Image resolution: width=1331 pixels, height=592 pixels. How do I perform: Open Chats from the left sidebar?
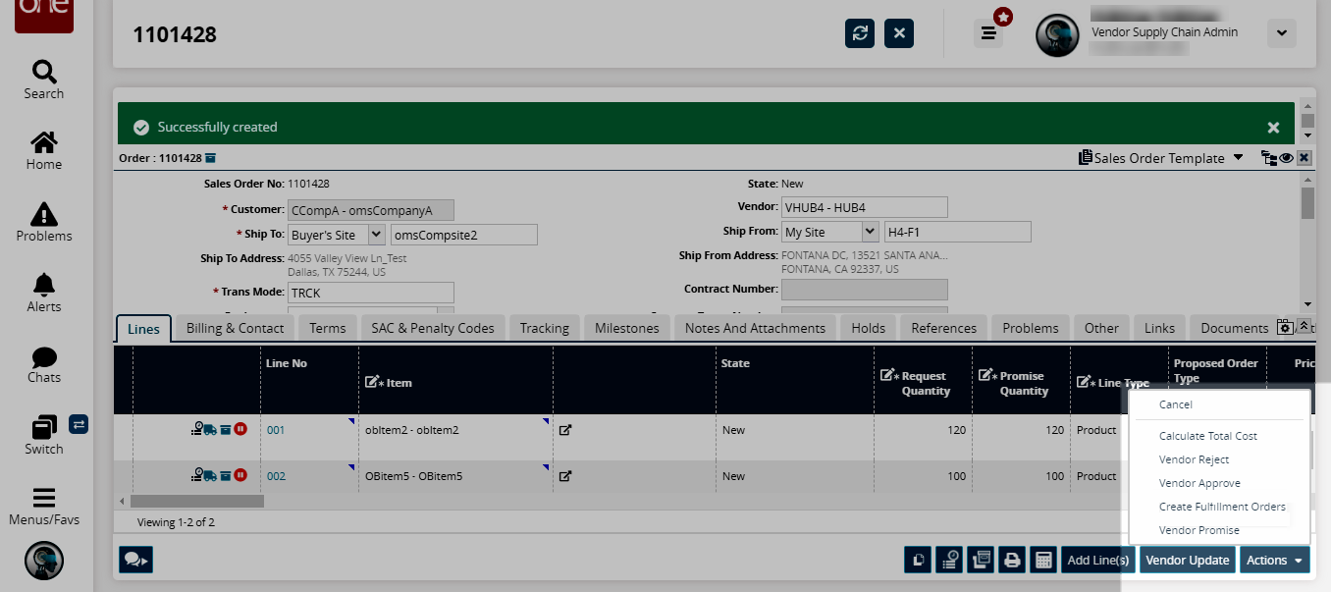(x=44, y=364)
